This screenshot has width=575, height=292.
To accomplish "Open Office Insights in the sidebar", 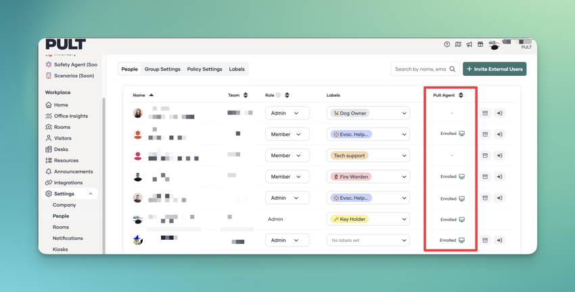I will [x=70, y=116].
